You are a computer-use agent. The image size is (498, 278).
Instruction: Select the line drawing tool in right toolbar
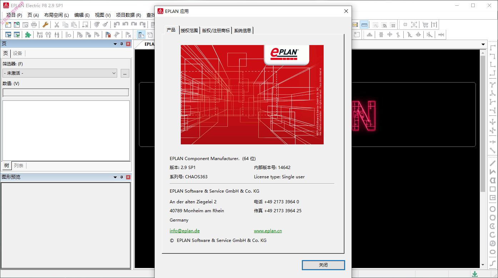493,163
